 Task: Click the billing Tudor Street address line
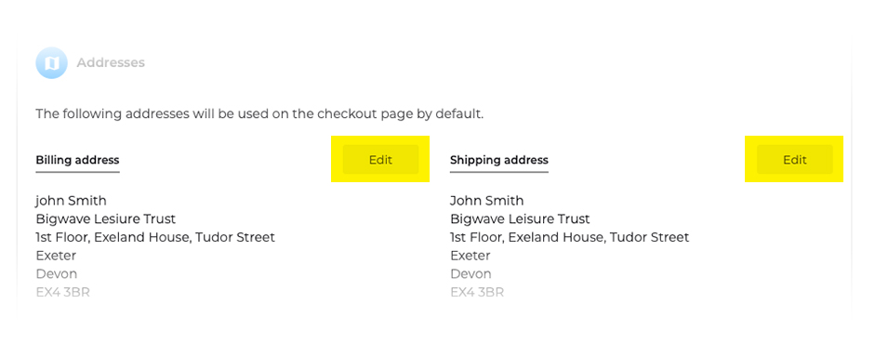pyautogui.click(x=155, y=237)
